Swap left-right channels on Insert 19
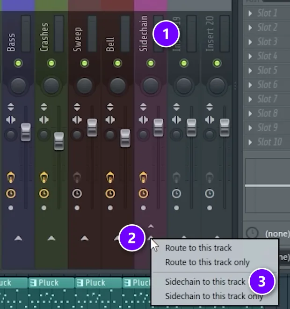The image size is (290, 309). point(176,119)
